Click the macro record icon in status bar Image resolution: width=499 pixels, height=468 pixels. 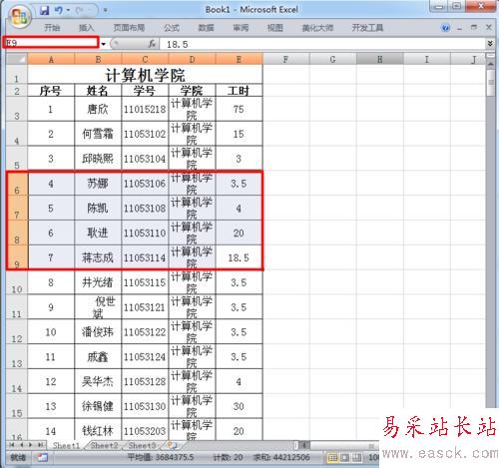(43, 457)
